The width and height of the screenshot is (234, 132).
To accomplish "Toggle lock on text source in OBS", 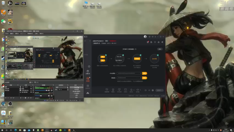I will pyautogui.click(x=33, y=87).
